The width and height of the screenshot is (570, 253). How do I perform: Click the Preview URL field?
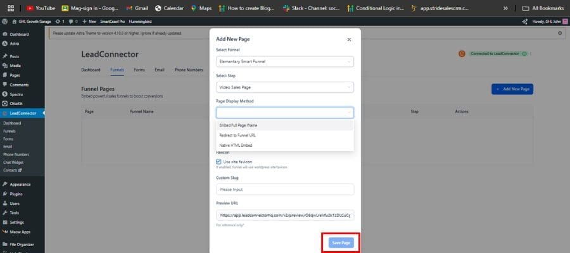pyautogui.click(x=284, y=215)
